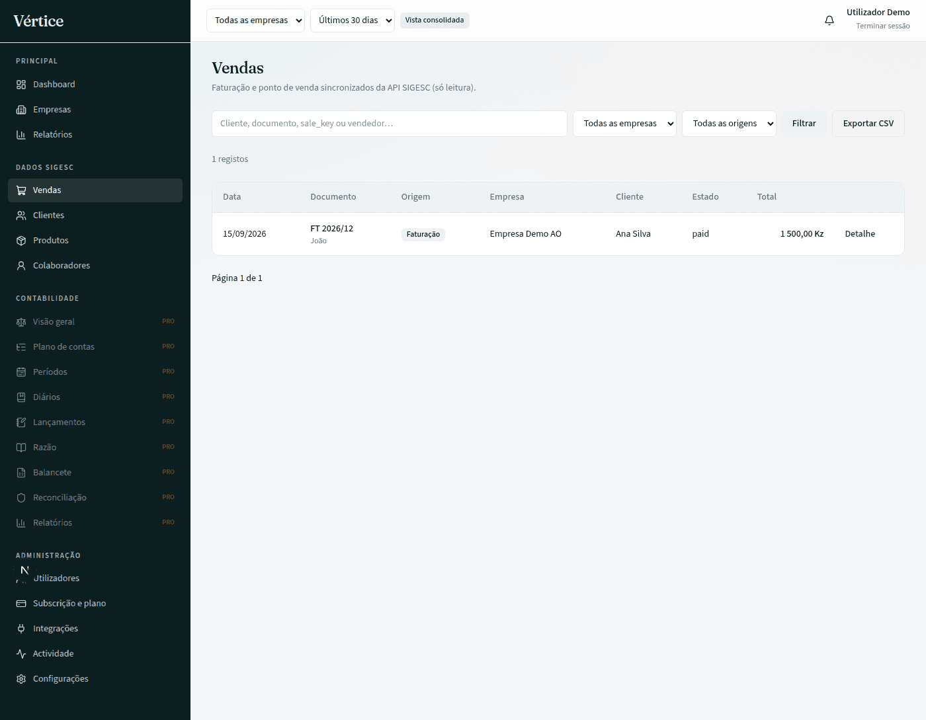Go to Plano de contas menu item

(x=95, y=347)
